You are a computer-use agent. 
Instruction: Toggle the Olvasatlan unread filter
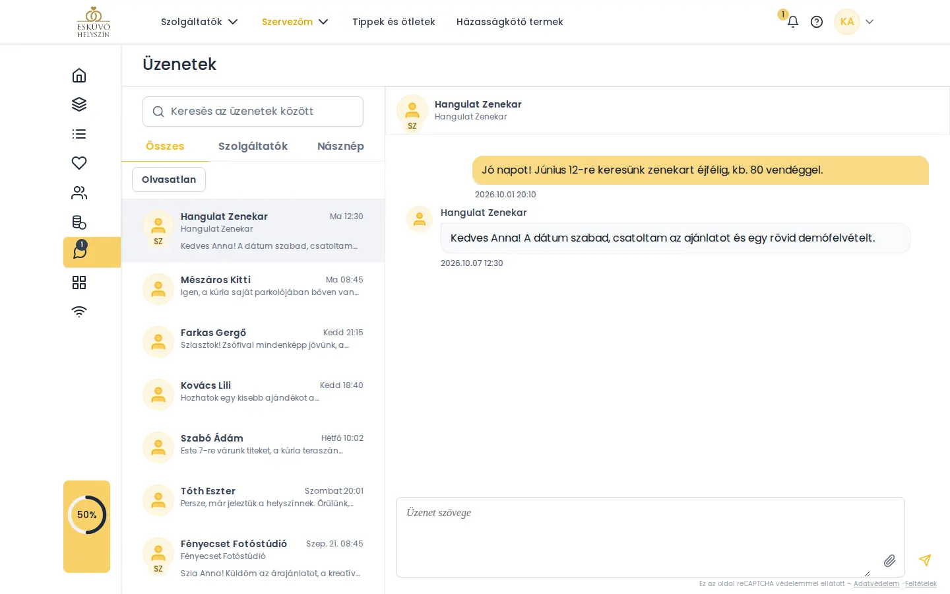(x=169, y=180)
